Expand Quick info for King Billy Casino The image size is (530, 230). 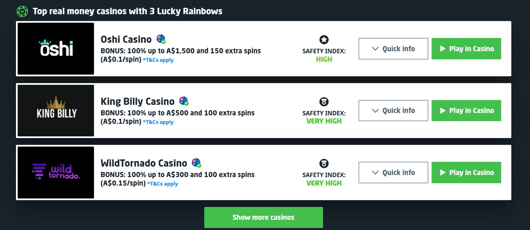click(393, 111)
